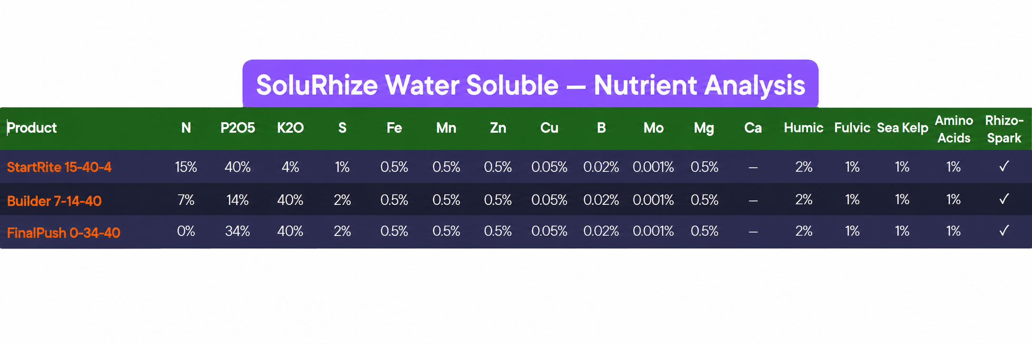Click the Rhizo-Spark checkmark in Builder row
1032x344 pixels.
pyautogui.click(x=1004, y=199)
